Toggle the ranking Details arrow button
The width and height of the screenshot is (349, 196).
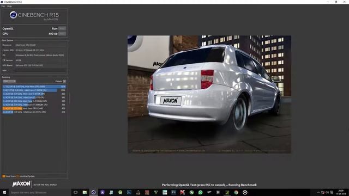click(64, 81)
